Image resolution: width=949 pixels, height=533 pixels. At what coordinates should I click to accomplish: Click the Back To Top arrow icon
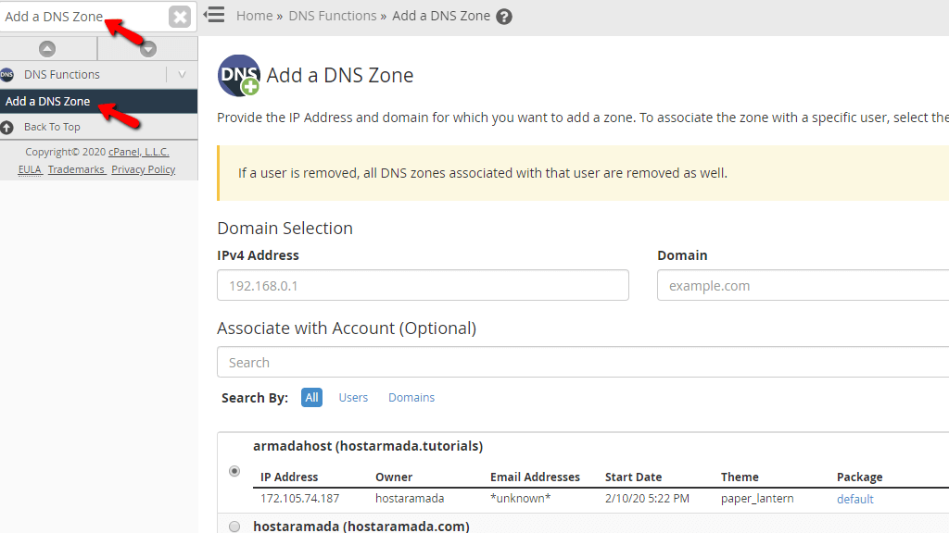point(6,128)
